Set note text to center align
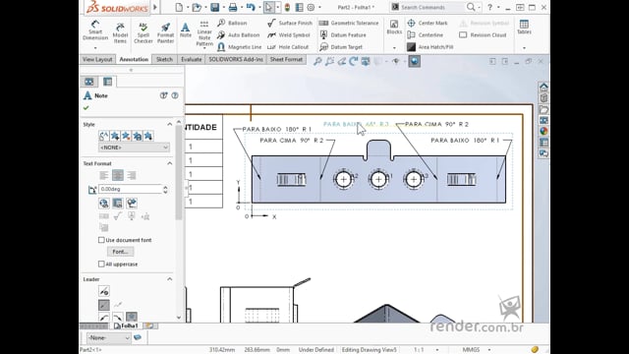The height and width of the screenshot is (354, 629). pyautogui.click(x=118, y=175)
